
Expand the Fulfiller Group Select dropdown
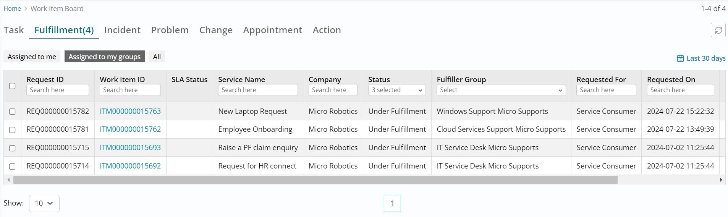click(501, 90)
